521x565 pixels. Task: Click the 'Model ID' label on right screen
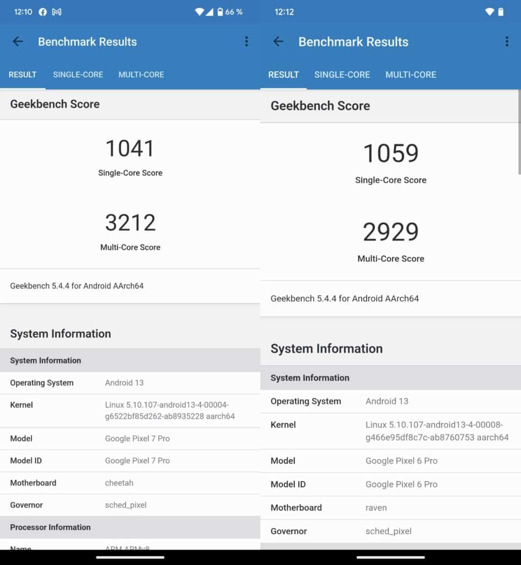288,484
